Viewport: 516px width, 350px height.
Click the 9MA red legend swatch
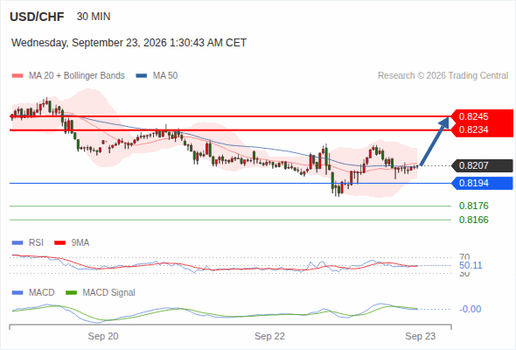[x=59, y=243]
